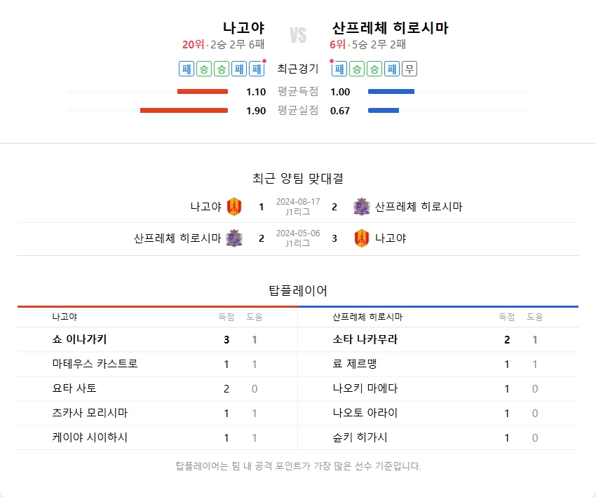Choose player 요타 사토 from Nagoya list
Viewport: 596px width, 497px height.
(x=74, y=388)
